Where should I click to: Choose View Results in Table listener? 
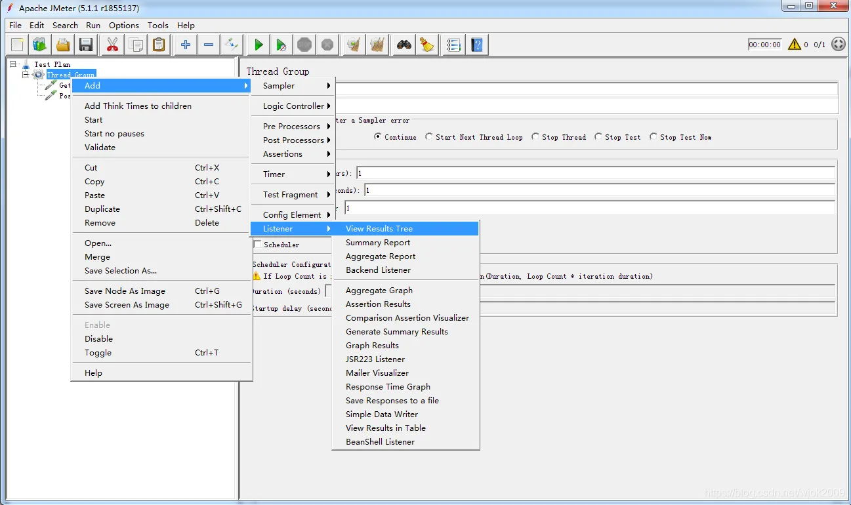click(x=406, y=428)
